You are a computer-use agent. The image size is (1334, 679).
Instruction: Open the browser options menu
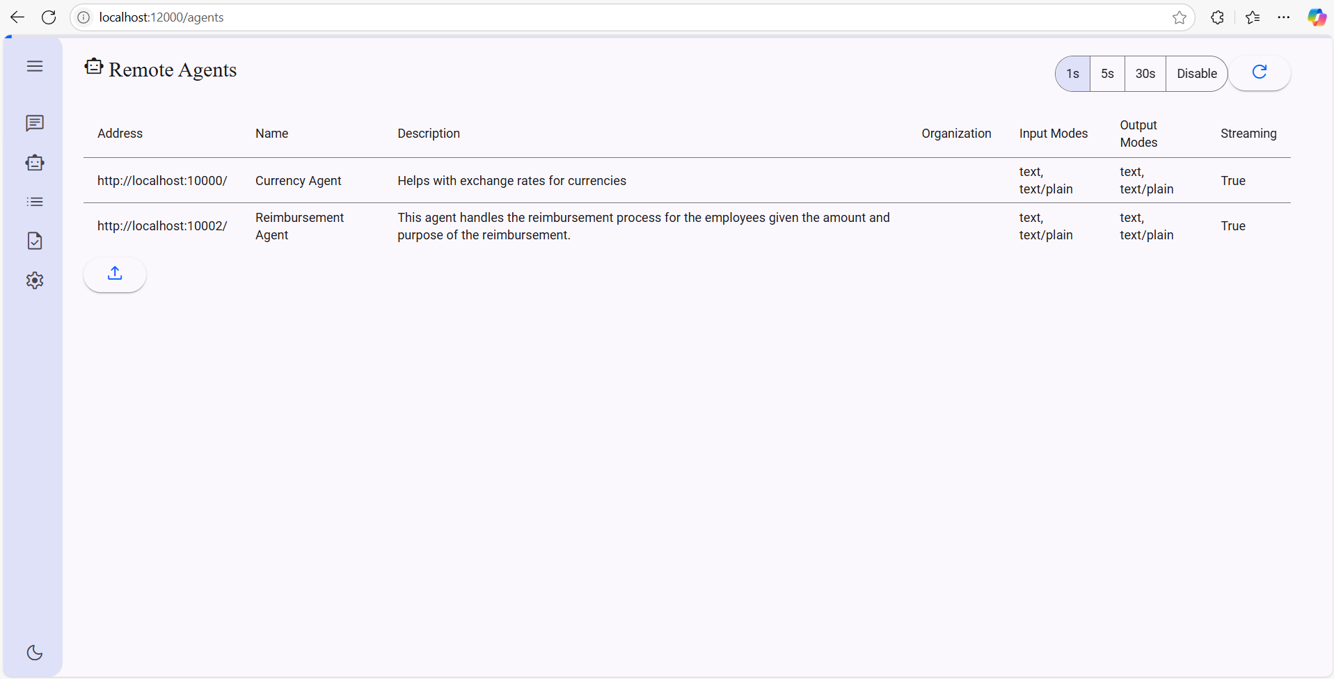(1284, 17)
